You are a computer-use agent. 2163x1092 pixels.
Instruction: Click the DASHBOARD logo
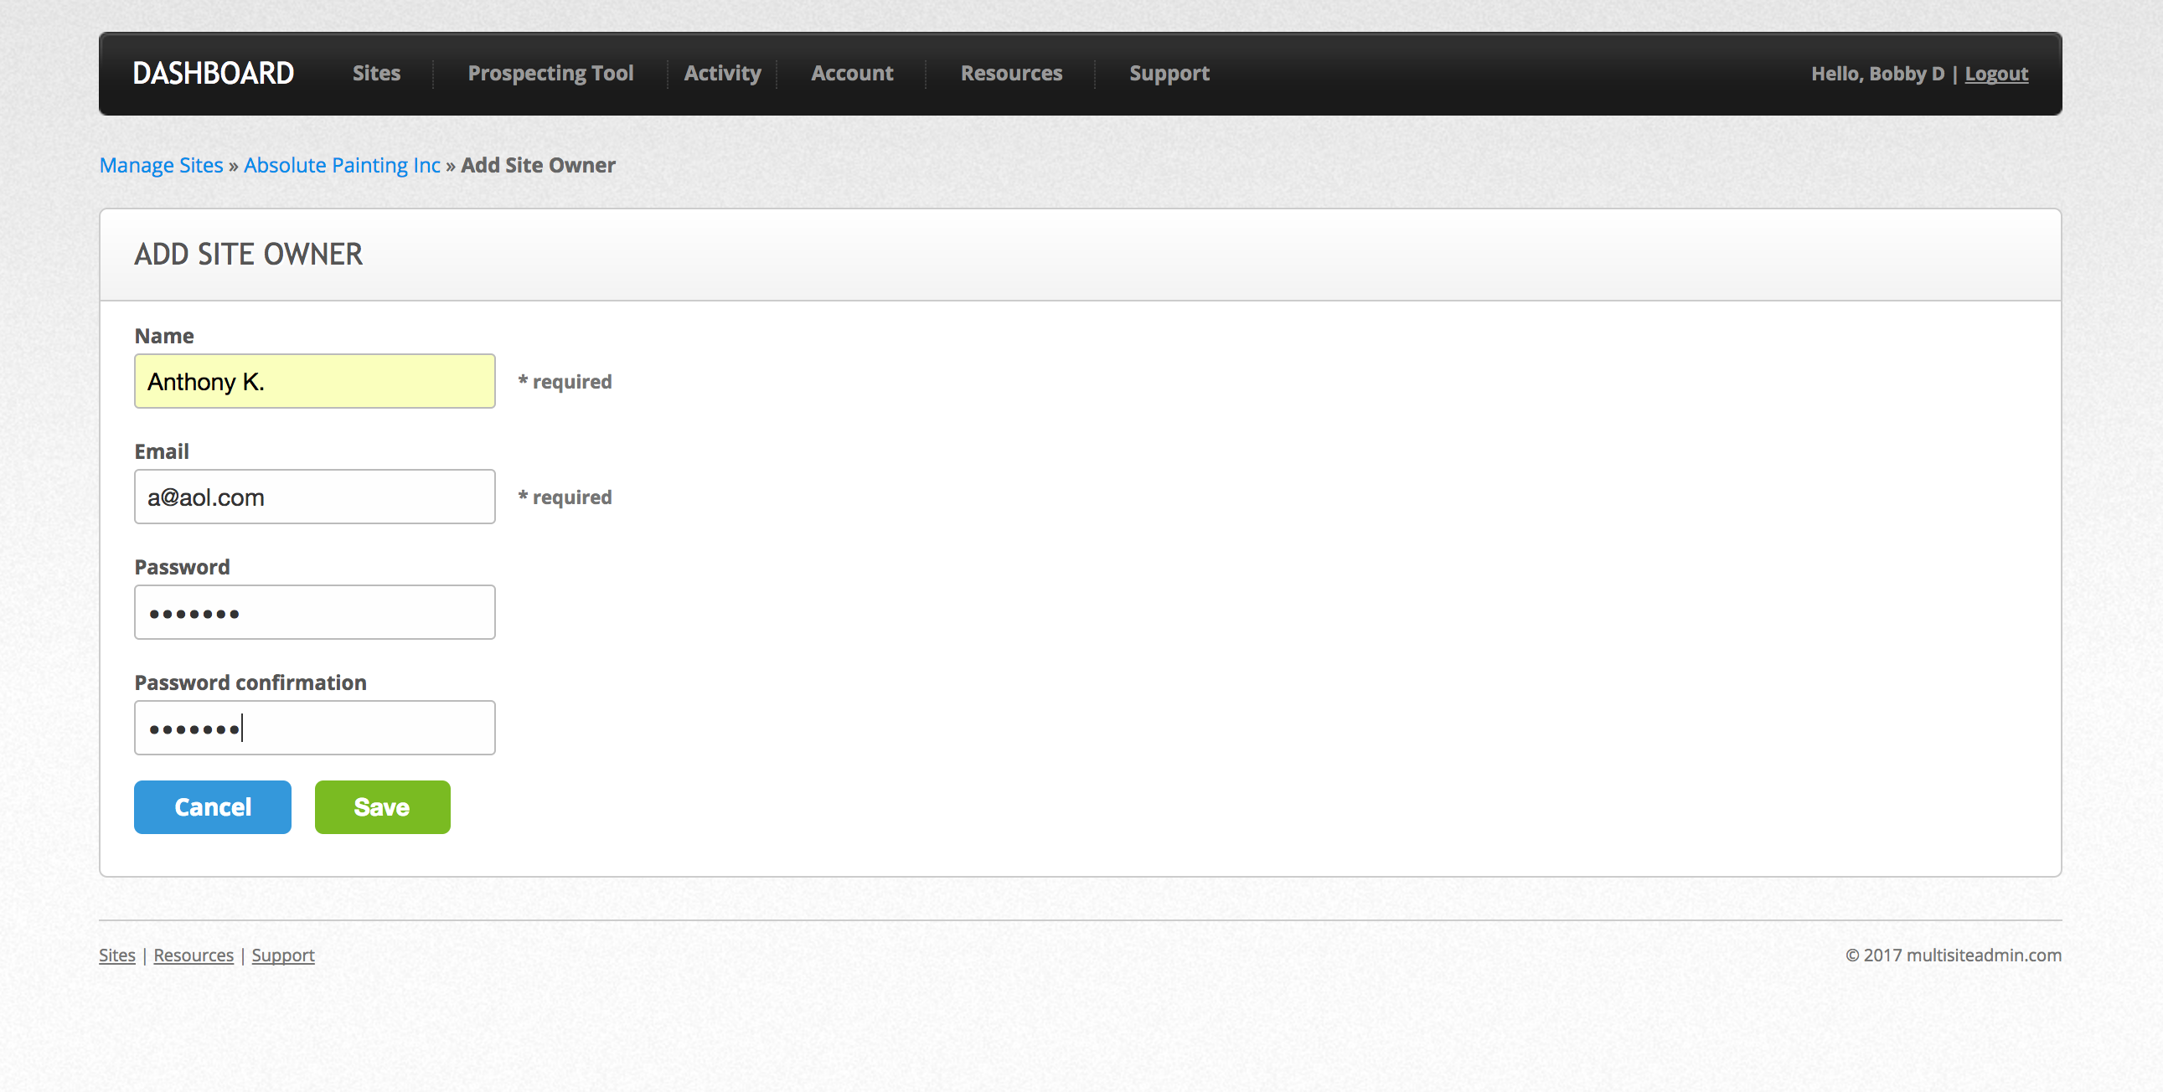(x=214, y=73)
